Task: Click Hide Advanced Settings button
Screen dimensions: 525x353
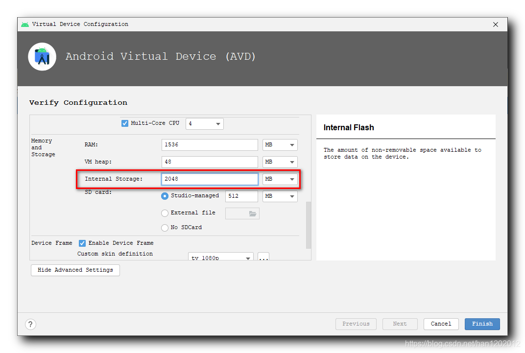Action: pyautogui.click(x=75, y=270)
